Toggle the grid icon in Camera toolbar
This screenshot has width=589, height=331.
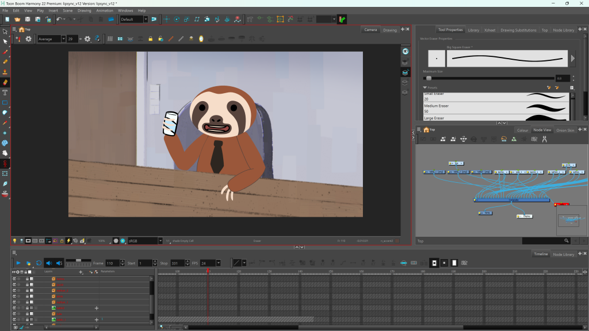110,39
